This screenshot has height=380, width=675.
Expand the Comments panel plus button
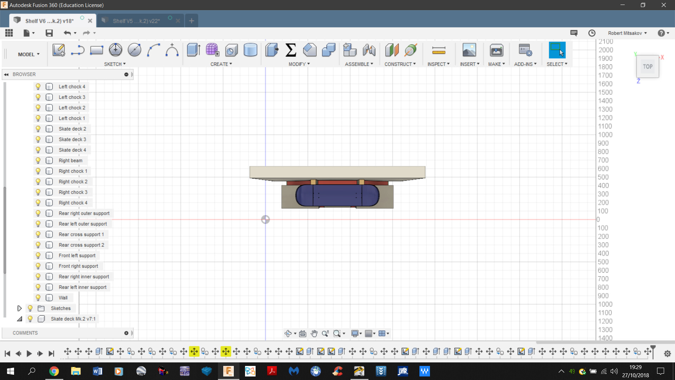pos(126,333)
